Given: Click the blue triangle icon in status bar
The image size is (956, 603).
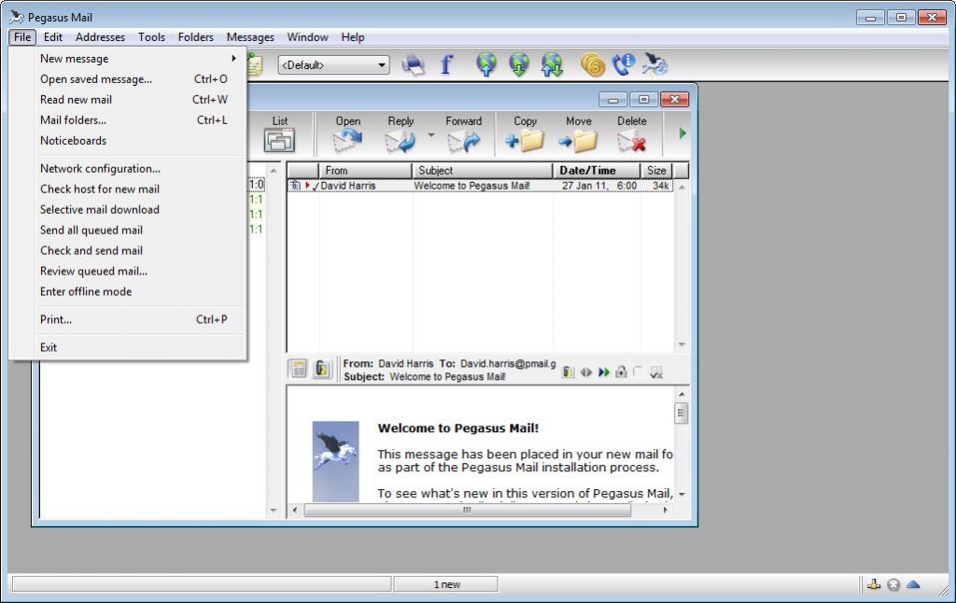Looking at the screenshot, I should [913, 584].
